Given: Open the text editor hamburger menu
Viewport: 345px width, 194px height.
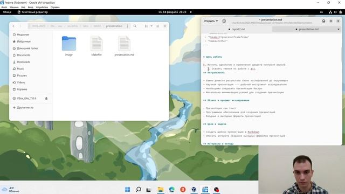Looking at the screenshot, I should 331,21.
